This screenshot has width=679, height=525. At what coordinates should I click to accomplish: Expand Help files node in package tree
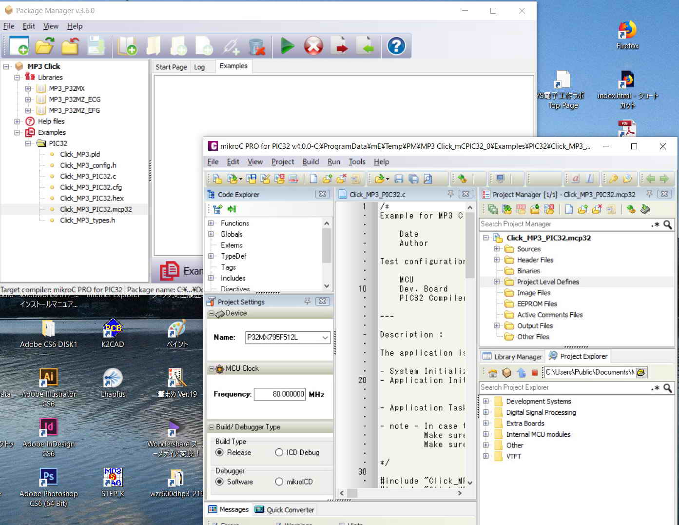17,121
